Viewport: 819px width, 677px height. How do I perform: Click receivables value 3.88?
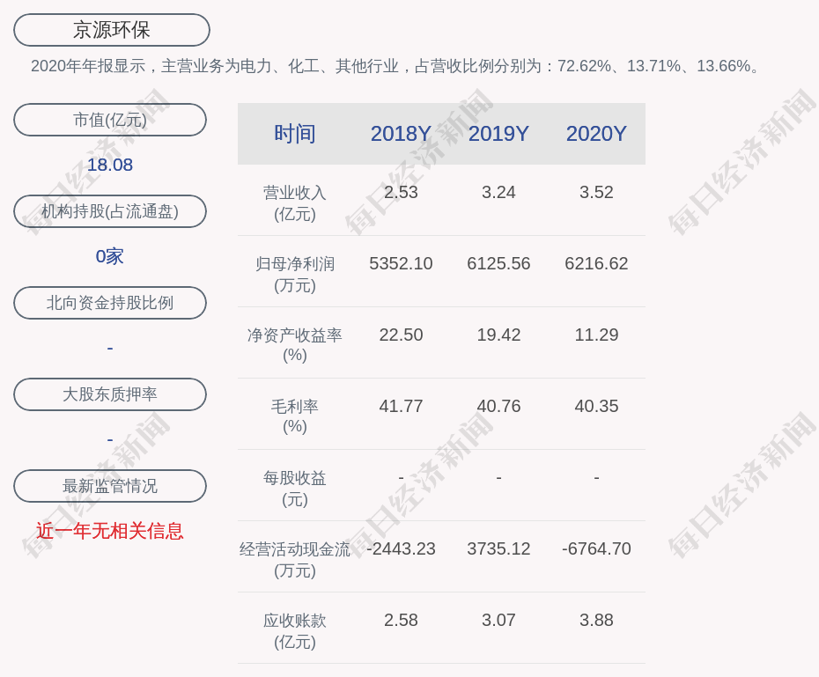click(596, 620)
